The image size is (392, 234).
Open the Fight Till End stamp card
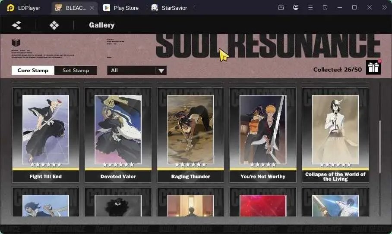tap(46, 135)
